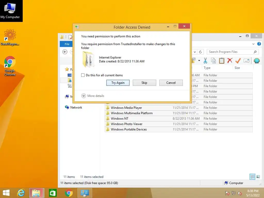Switch to Details view icon in status area
Image resolution: width=264 pixels, height=198 pixels.
[252, 177]
